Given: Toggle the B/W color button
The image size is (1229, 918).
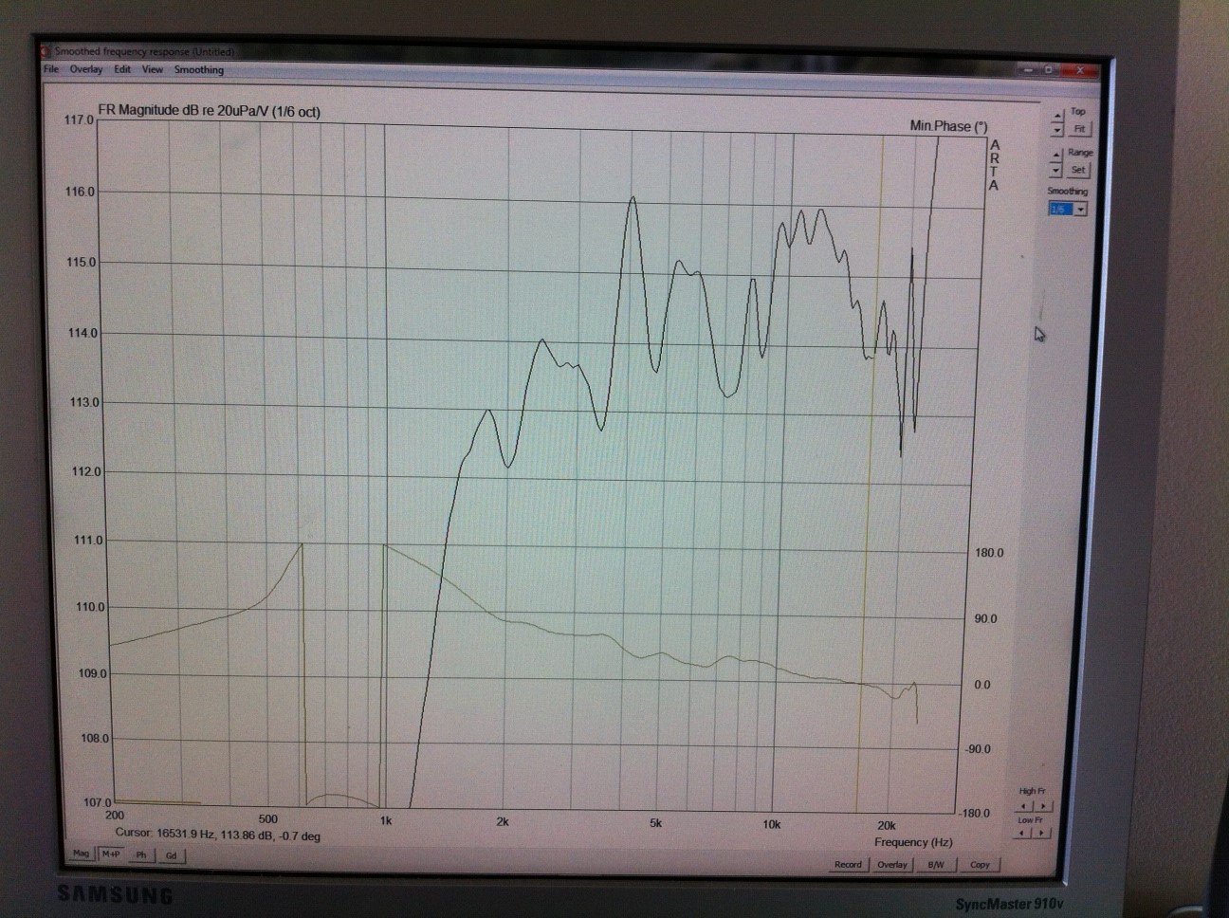Looking at the screenshot, I should [936, 864].
